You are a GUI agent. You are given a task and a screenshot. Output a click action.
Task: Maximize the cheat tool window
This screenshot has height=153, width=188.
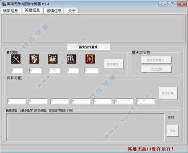tap(172, 4)
